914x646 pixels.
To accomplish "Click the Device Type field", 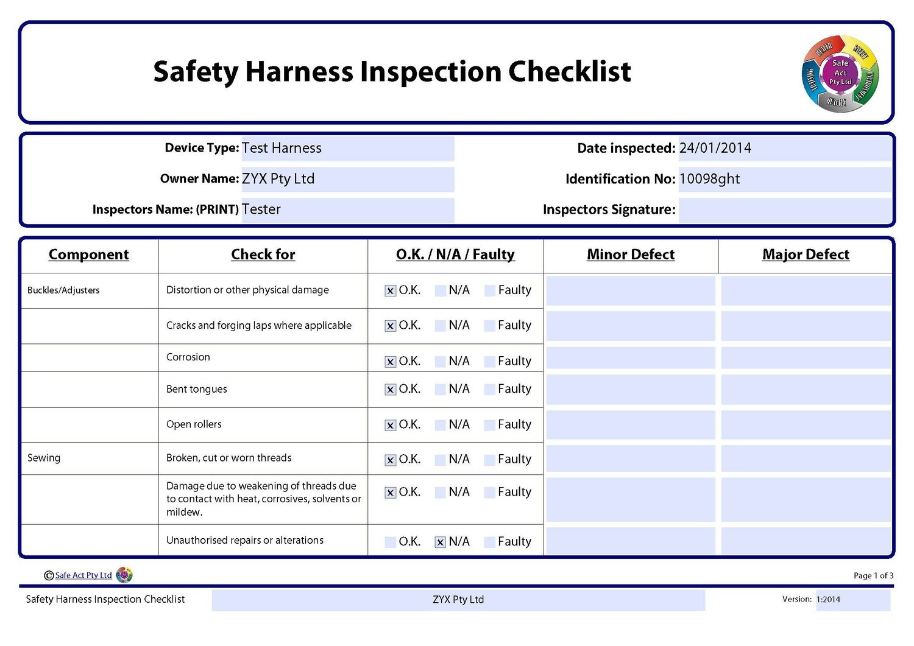I will (347, 149).
